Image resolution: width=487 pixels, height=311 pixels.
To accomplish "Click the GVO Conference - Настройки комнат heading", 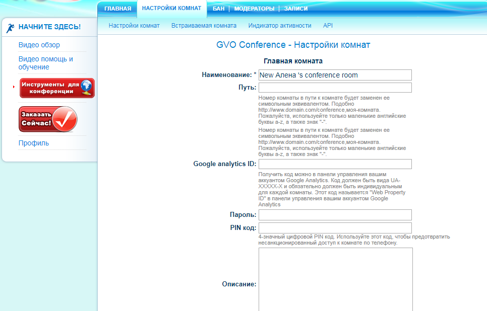I will (293, 45).
